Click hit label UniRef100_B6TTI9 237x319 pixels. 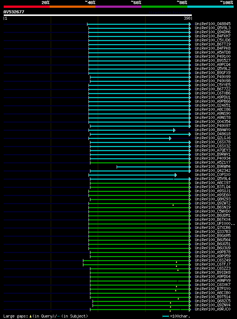click(x=213, y=44)
